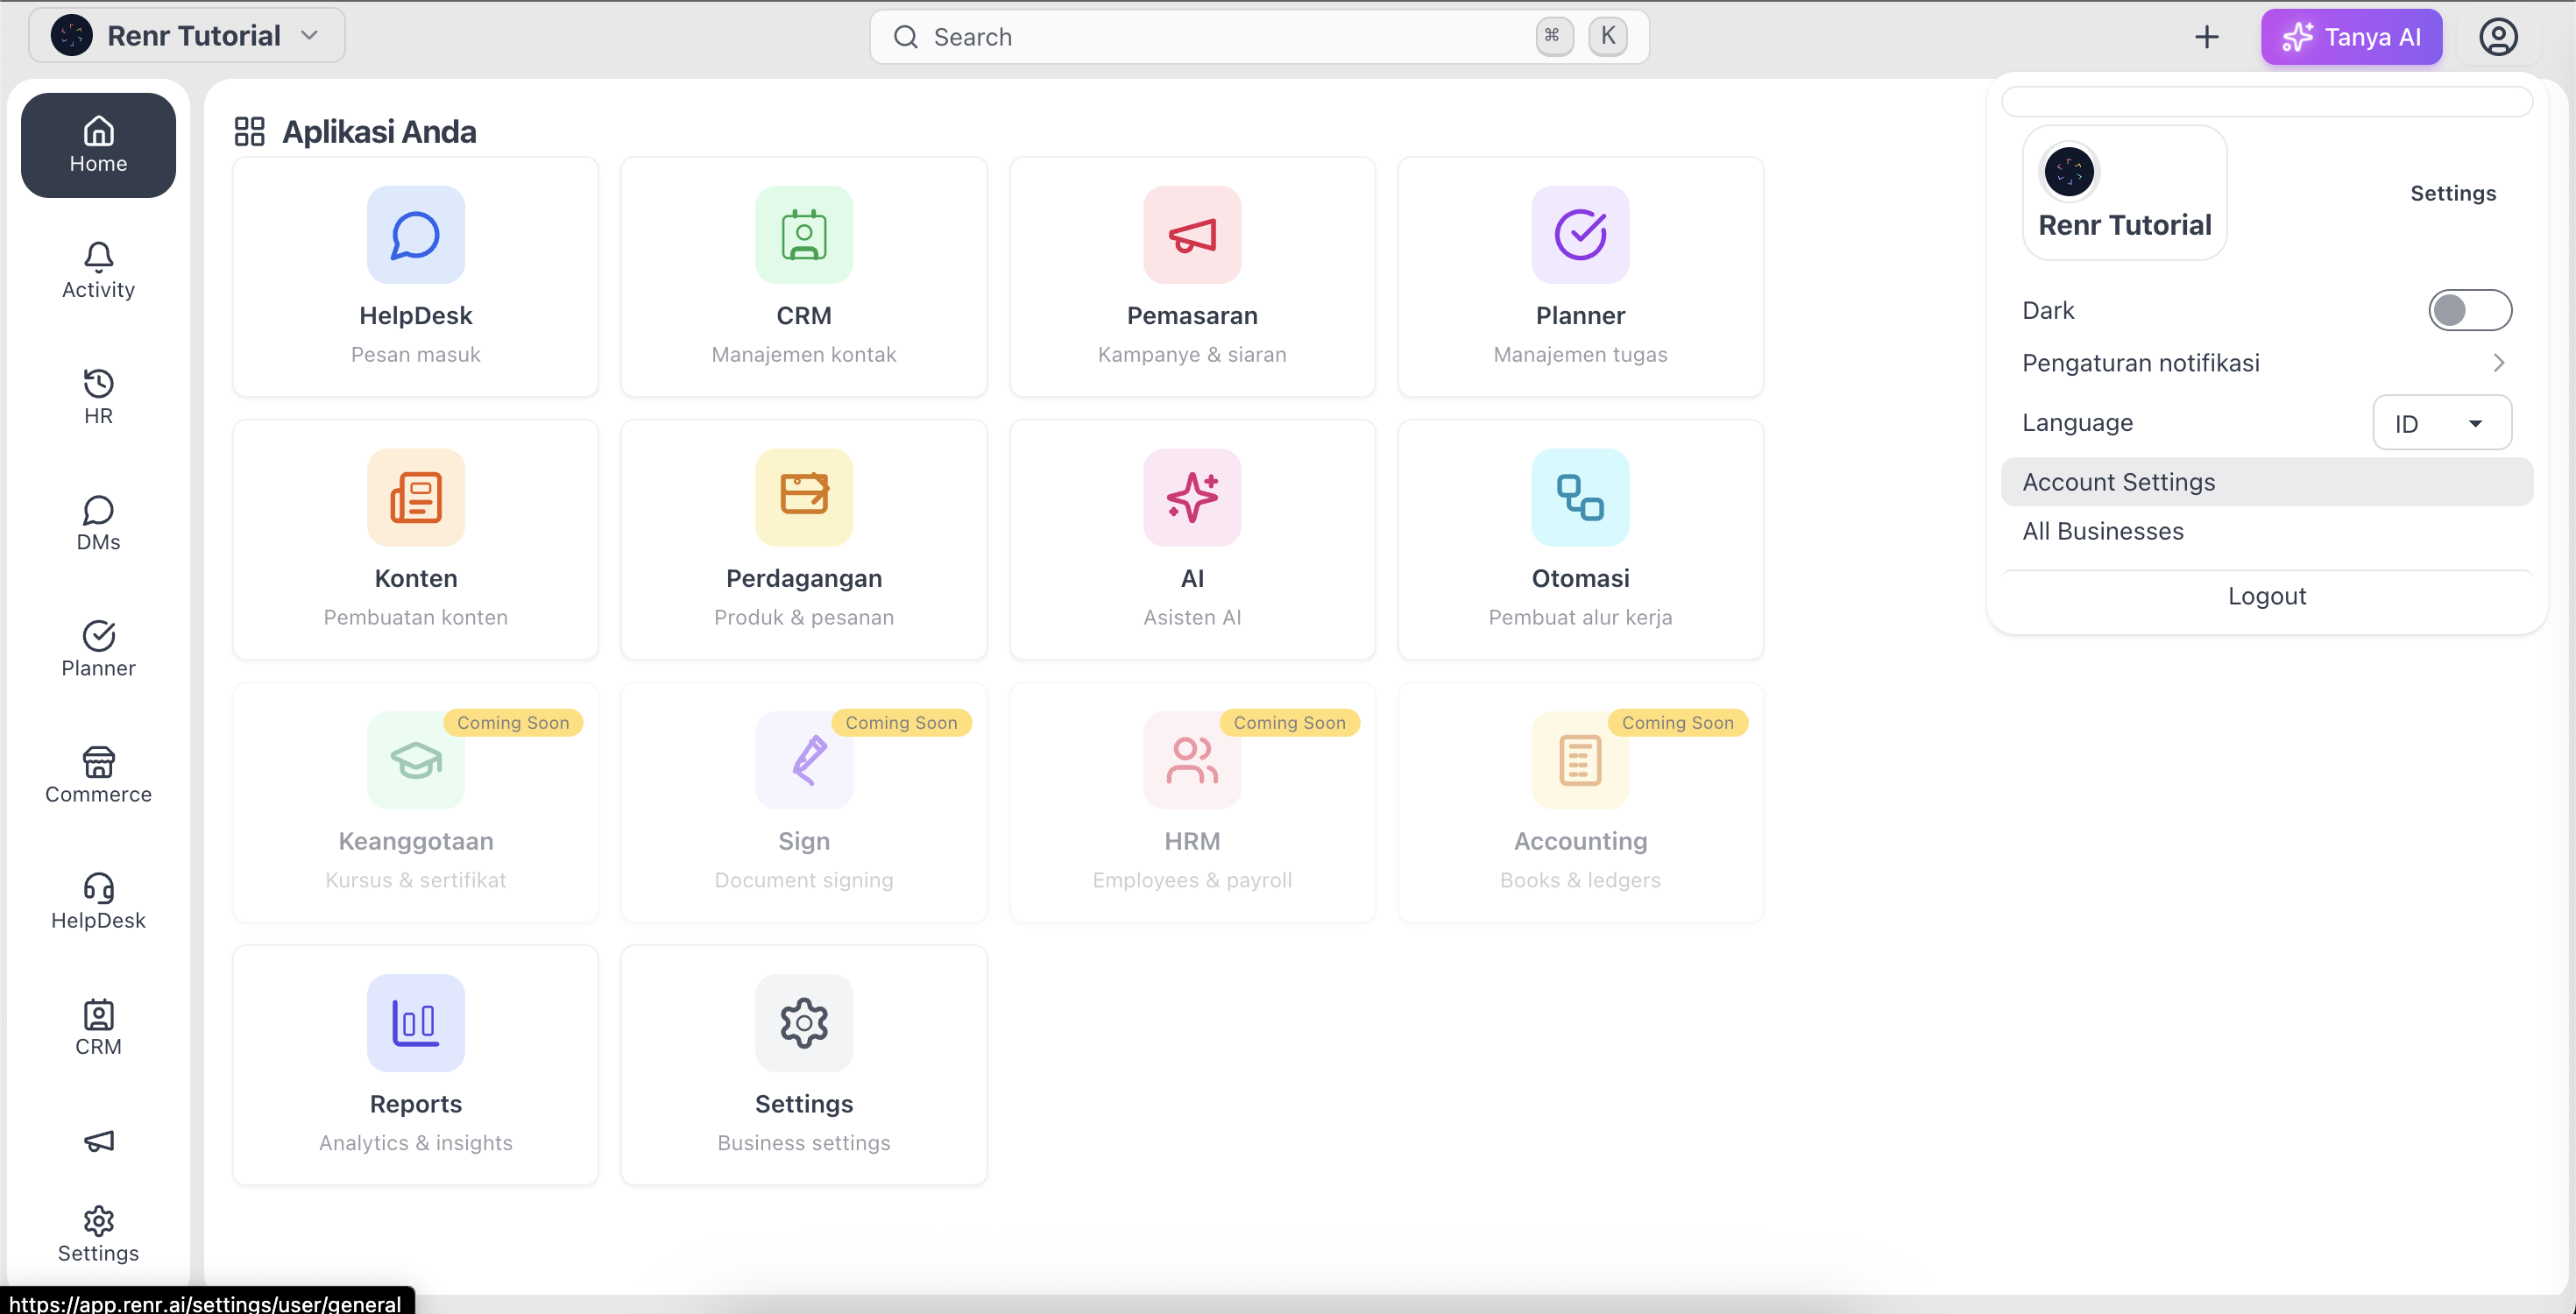Screen dimensions: 2576x1314
Task: Click the Kampanye & siaran subtitle
Action: 1192,354
